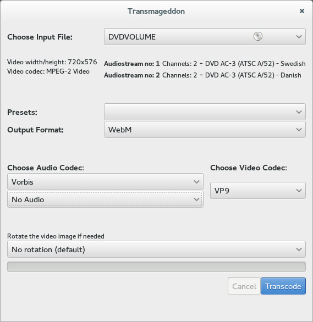Expand the Presets combo box

click(205, 112)
